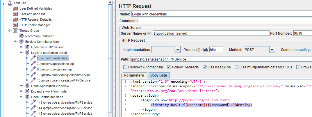Click the User Defined Variables icon
Screen dimensions: 312x117
15,8
